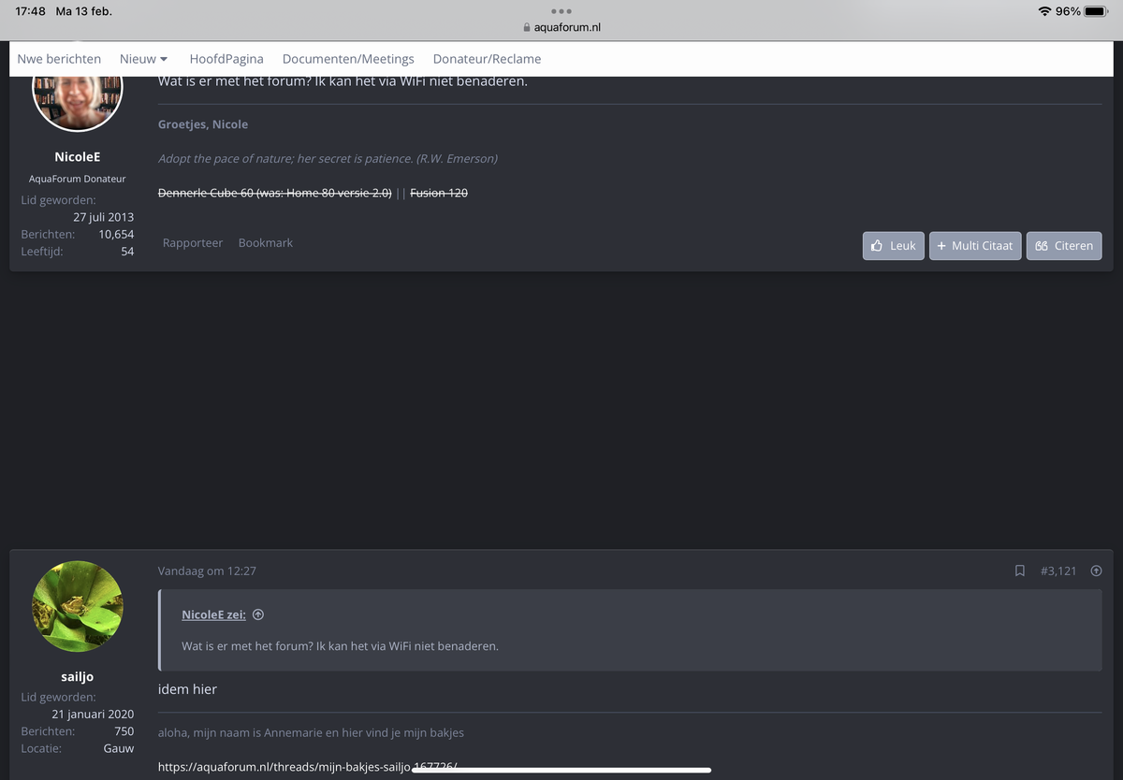
Task: Toggle Bookmark link under NicoleE's post
Action: tap(266, 243)
